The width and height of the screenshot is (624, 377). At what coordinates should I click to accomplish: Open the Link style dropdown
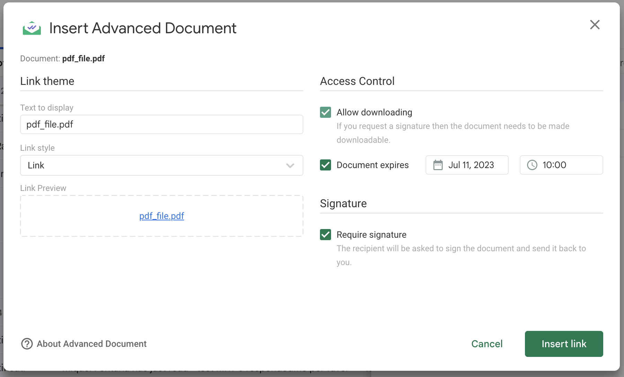pos(161,165)
